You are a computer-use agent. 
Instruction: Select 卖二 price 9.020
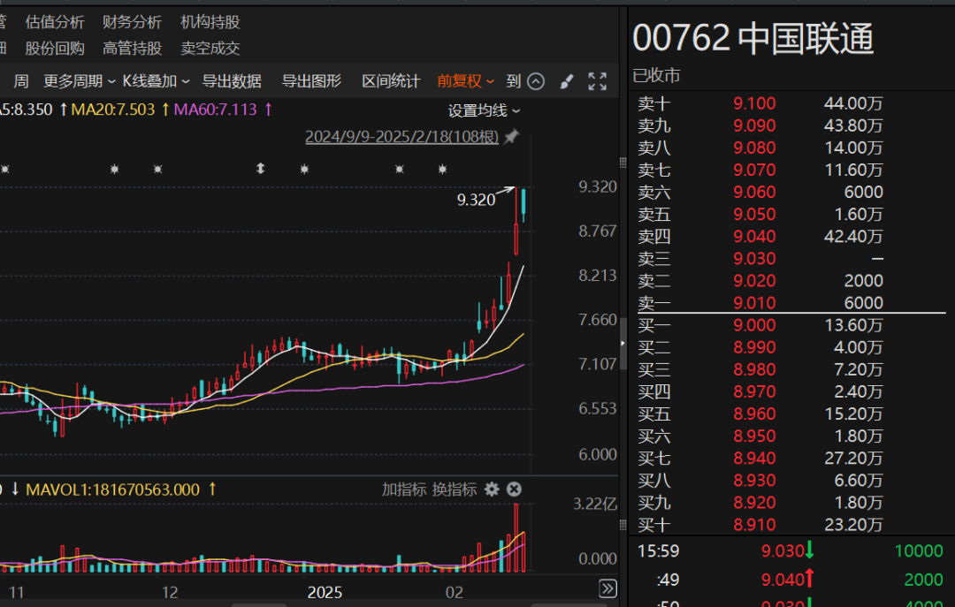(x=754, y=281)
